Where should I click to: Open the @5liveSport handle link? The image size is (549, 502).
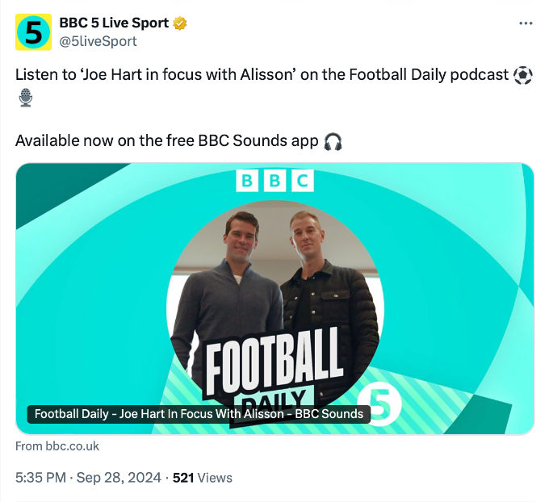(x=98, y=41)
